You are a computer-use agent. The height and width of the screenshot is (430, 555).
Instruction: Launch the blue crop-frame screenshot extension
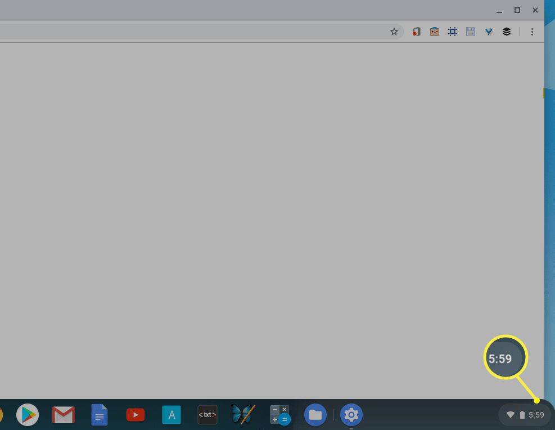point(453,32)
